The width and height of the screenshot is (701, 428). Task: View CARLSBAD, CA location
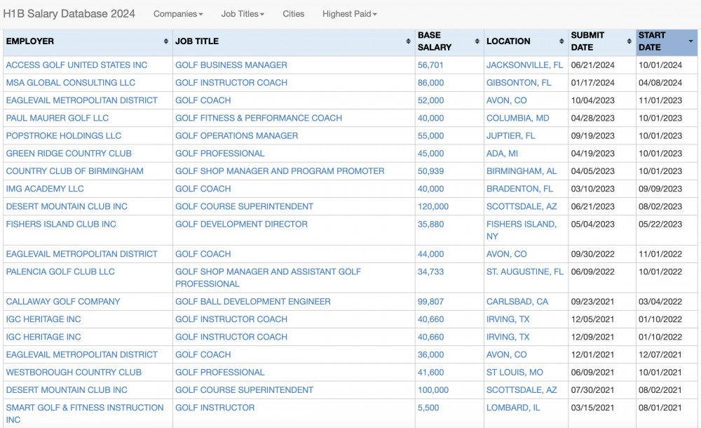tap(517, 302)
